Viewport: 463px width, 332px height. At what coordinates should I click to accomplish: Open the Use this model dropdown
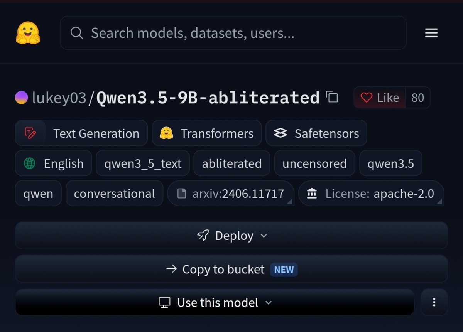[x=215, y=302]
